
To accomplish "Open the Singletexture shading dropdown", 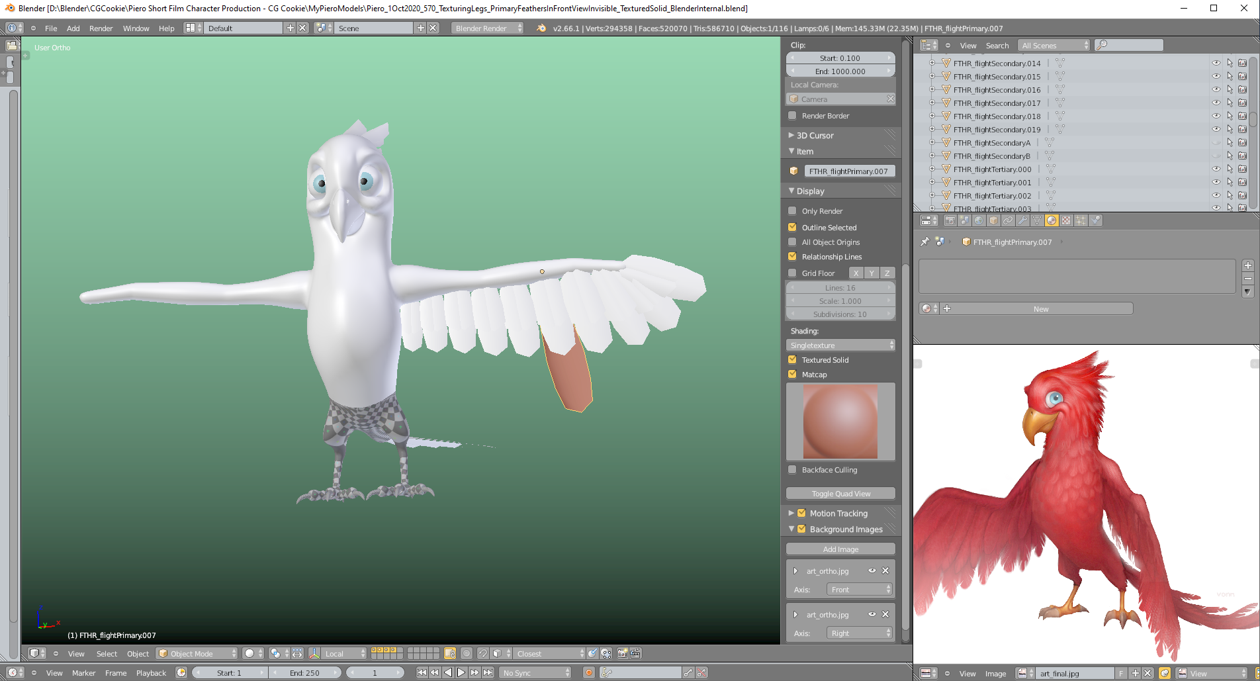I will (x=840, y=345).
